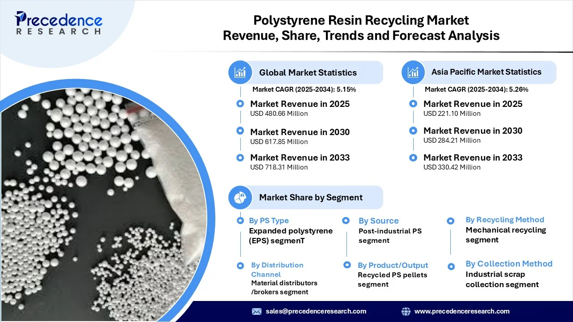This screenshot has width=573, height=322.
Task: Click the USD 480.66 Million value
Action: pos(279,114)
